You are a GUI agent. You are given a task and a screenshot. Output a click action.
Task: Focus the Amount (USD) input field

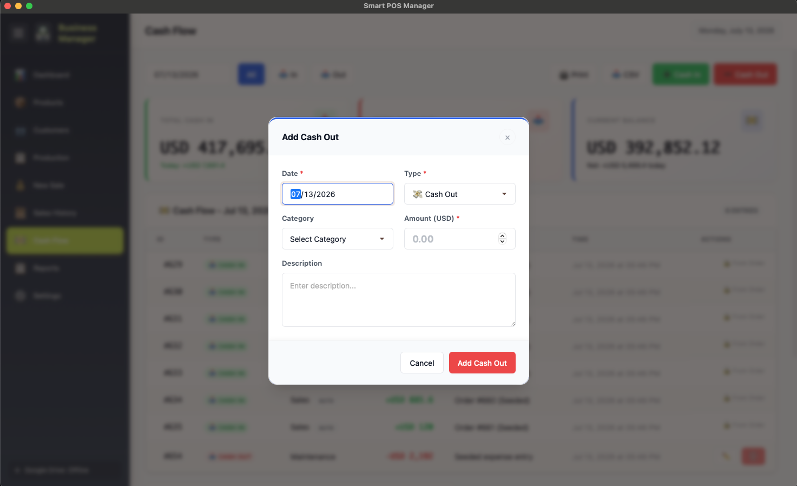(459, 239)
